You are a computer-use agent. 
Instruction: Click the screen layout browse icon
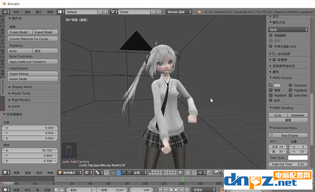point(61,12)
